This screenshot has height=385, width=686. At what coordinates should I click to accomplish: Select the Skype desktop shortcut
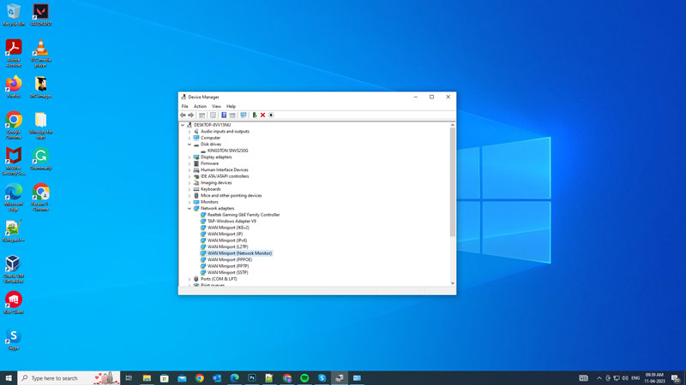(14, 339)
